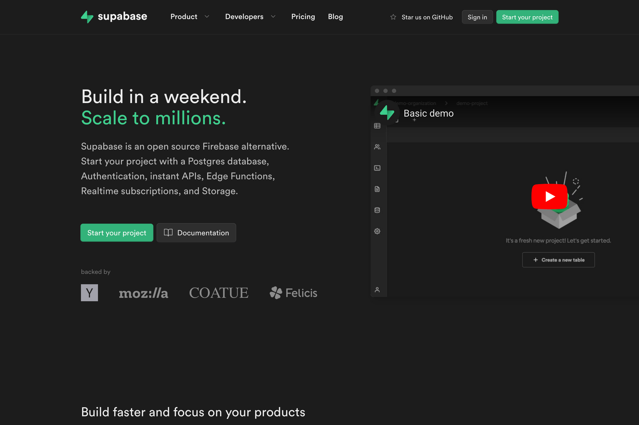Expand the Product dropdown menu

pos(184,17)
